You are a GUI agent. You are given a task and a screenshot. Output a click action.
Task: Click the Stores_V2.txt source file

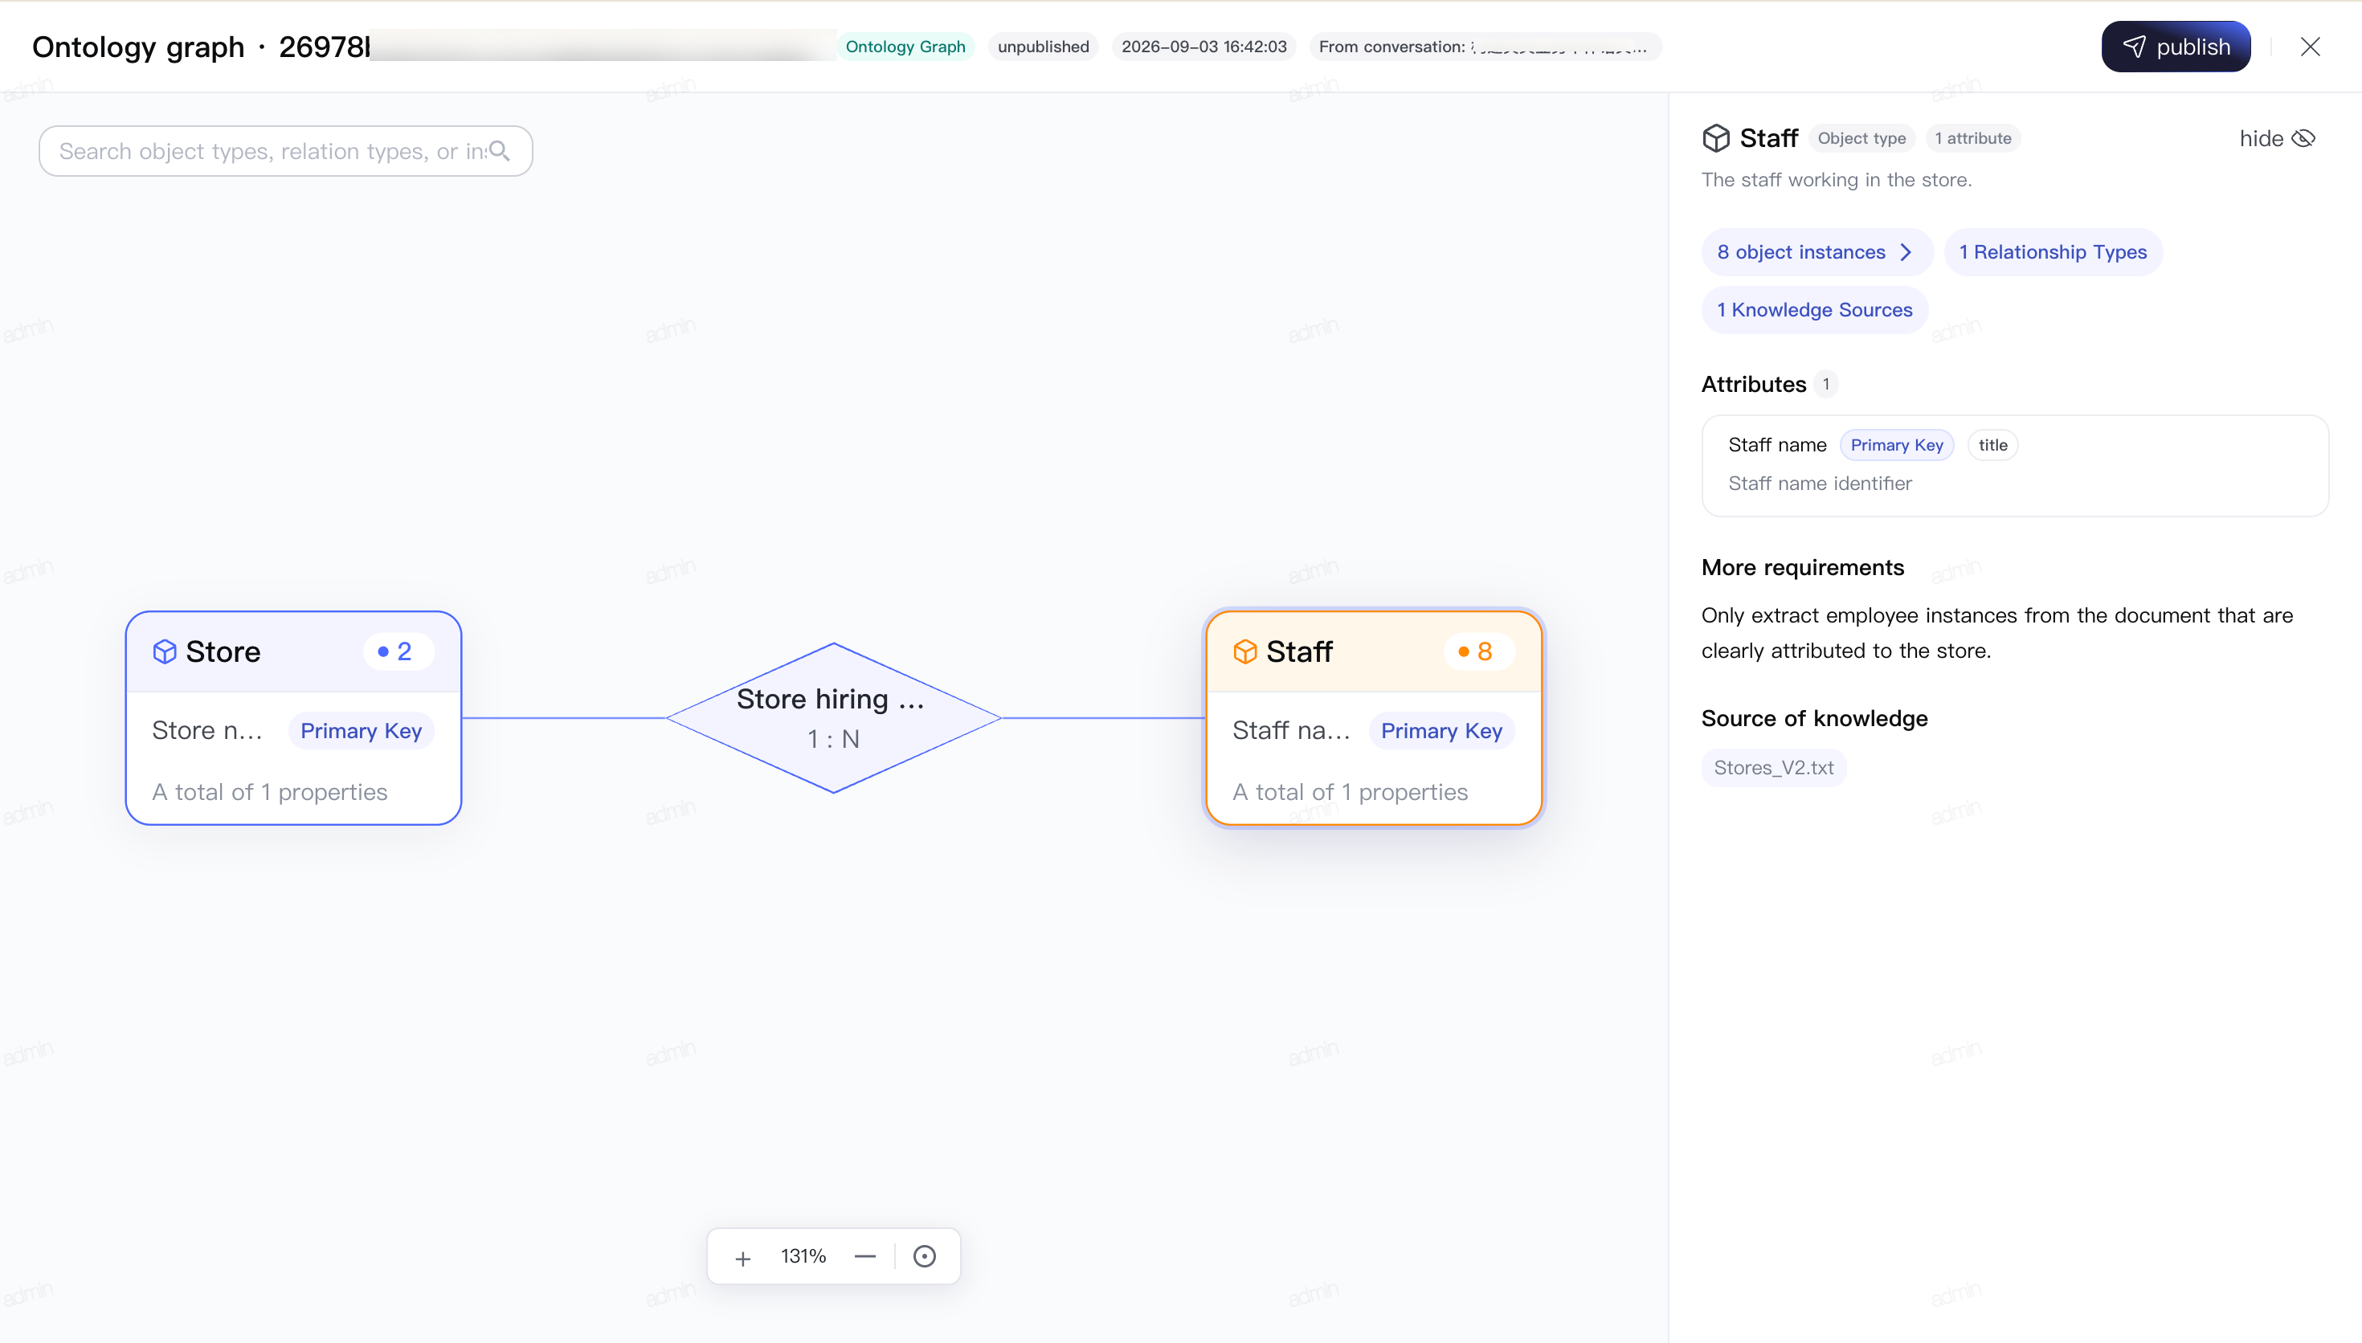coord(1774,767)
